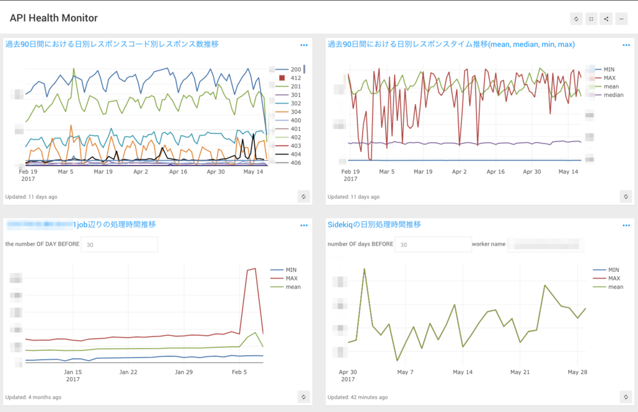
Task: Toggle the 401 series in legend
Action: tap(288, 129)
